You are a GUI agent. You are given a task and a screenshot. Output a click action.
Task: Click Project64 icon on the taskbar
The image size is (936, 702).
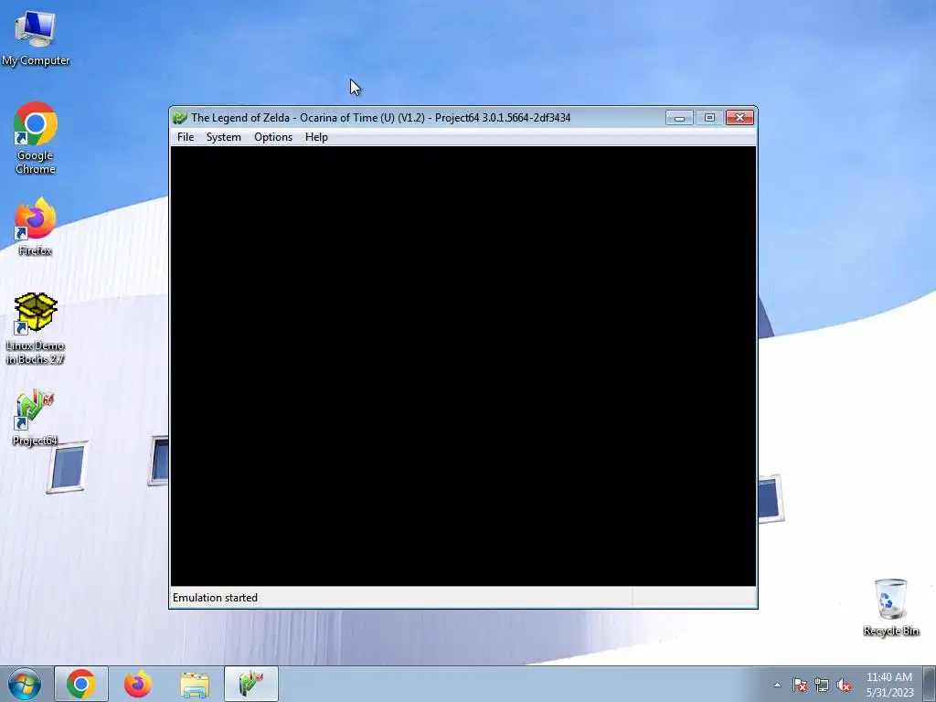[251, 684]
